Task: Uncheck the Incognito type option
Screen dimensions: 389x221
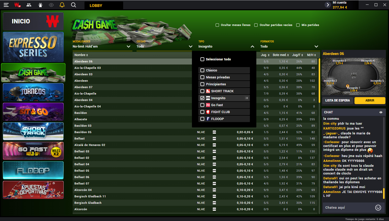Action: click(202, 98)
